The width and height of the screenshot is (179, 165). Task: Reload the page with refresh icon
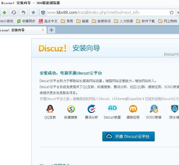(x=14, y=13)
